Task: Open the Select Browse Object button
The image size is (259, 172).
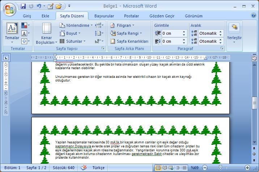Action: [x=254, y=154]
